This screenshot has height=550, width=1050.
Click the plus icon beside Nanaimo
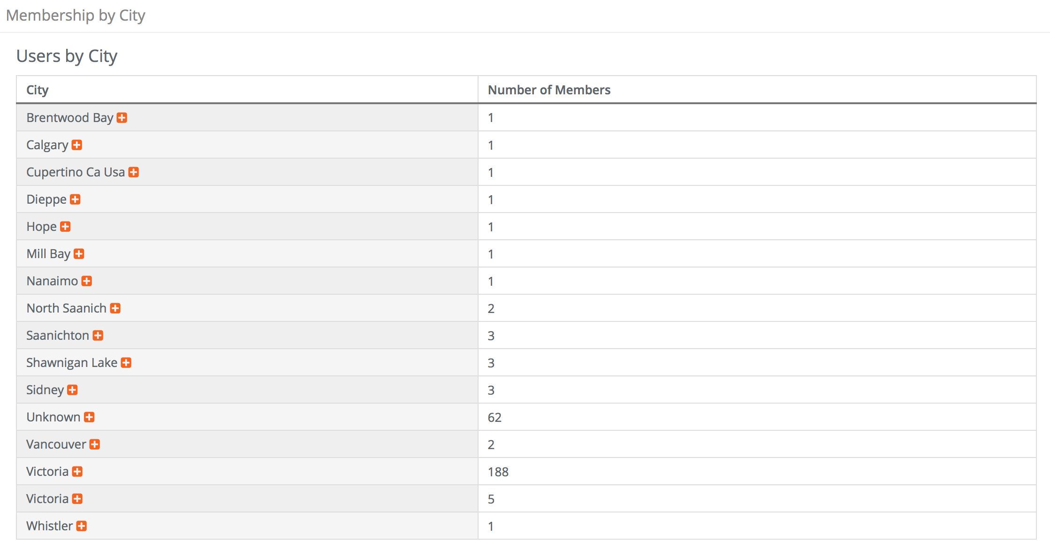pyautogui.click(x=87, y=281)
